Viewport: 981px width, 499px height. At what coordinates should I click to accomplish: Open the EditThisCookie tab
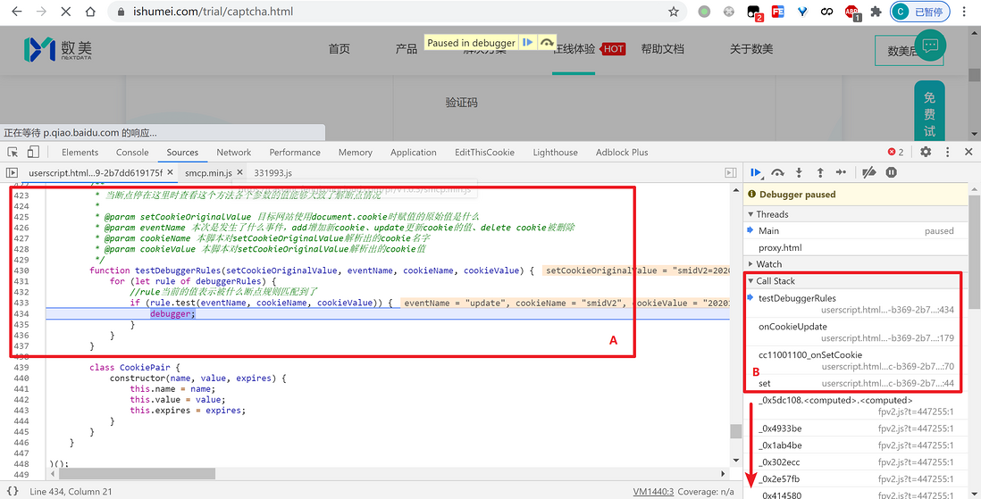pyautogui.click(x=484, y=152)
